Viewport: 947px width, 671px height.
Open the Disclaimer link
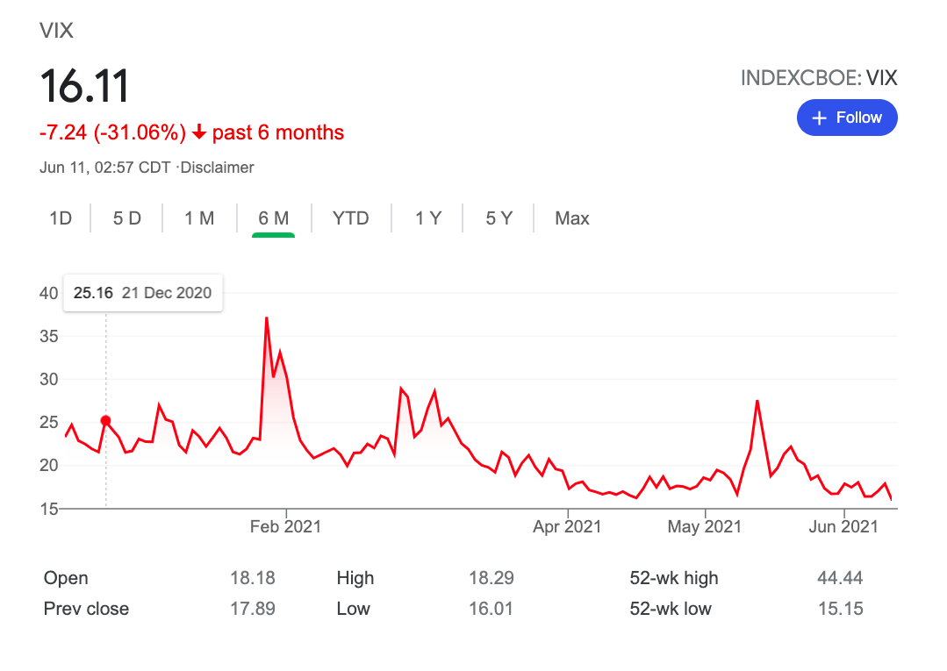217,168
